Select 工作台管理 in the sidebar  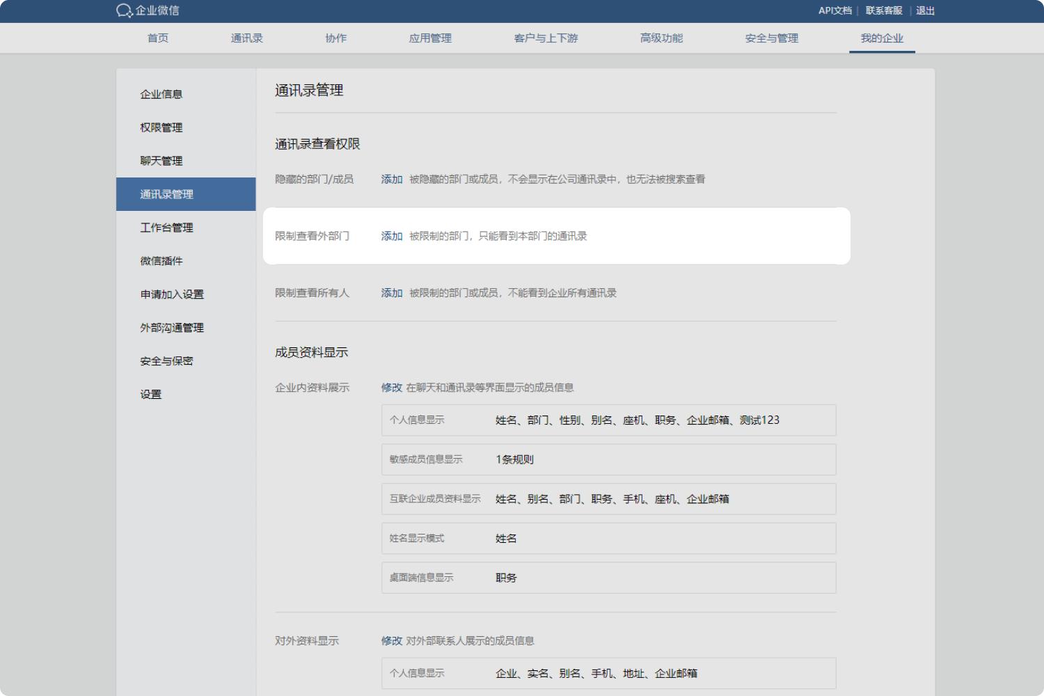[166, 228]
